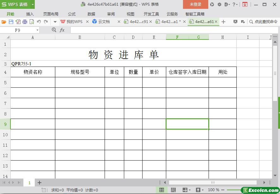Select column H header
This screenshot has width=280, height=194.
(x=222, y=37)
